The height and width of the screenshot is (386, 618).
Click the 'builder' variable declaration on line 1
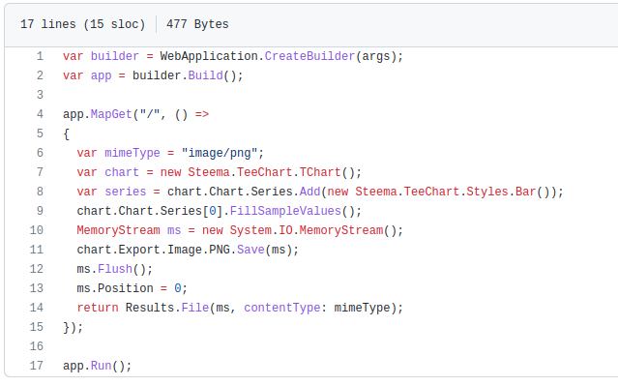115,56
